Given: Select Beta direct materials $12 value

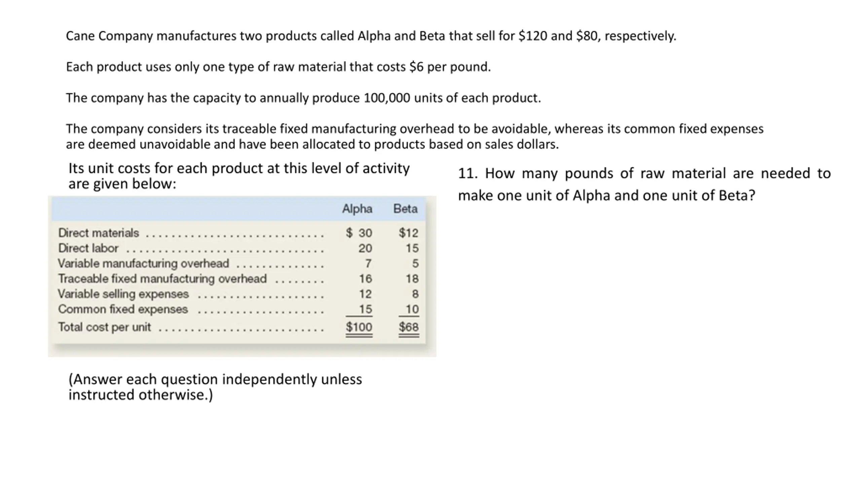Looking at the screenshot, I should coord(409,233).
